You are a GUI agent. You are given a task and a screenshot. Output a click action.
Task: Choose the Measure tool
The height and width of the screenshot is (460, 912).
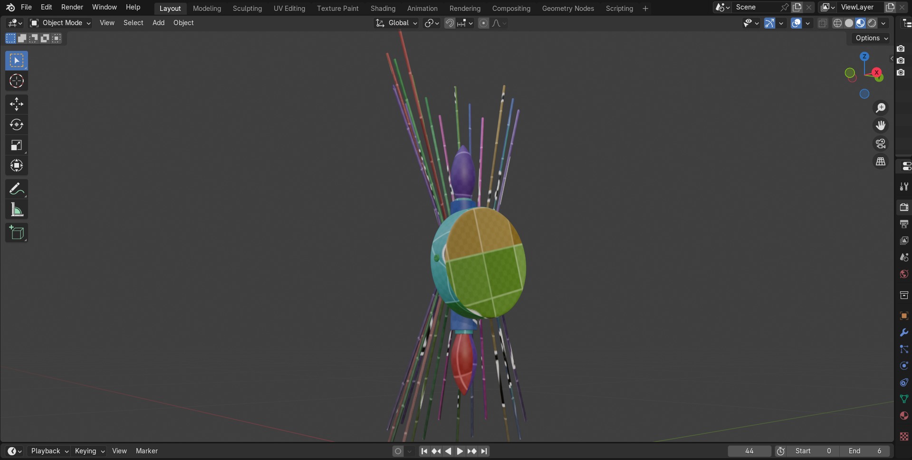click(17, 210)
